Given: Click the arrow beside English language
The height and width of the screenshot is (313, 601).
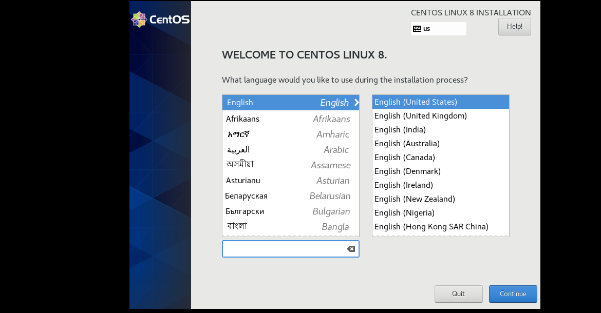Looking at the screenshot, I should [x=356, y=102].
